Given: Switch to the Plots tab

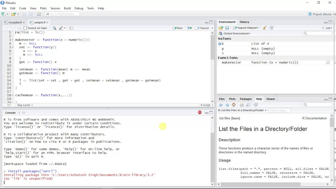Looking at the screenshot, I should [232, 99].
